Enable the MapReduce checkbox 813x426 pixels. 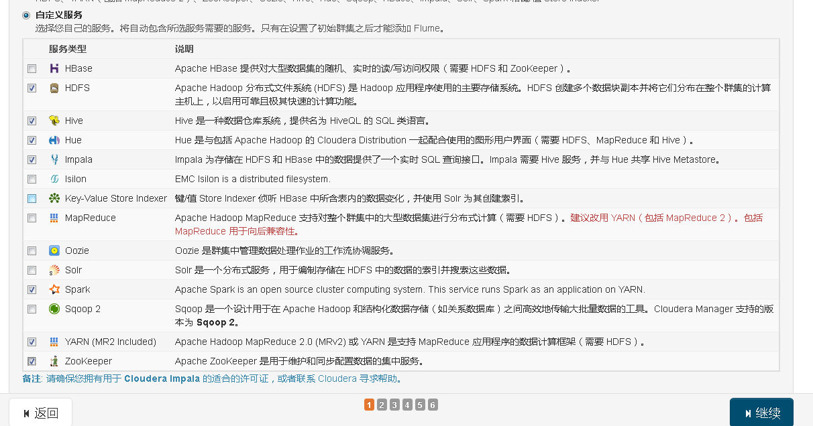click(x=32, y=218)
